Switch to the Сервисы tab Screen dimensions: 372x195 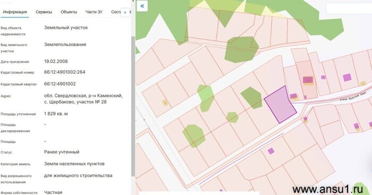point(44,12)
